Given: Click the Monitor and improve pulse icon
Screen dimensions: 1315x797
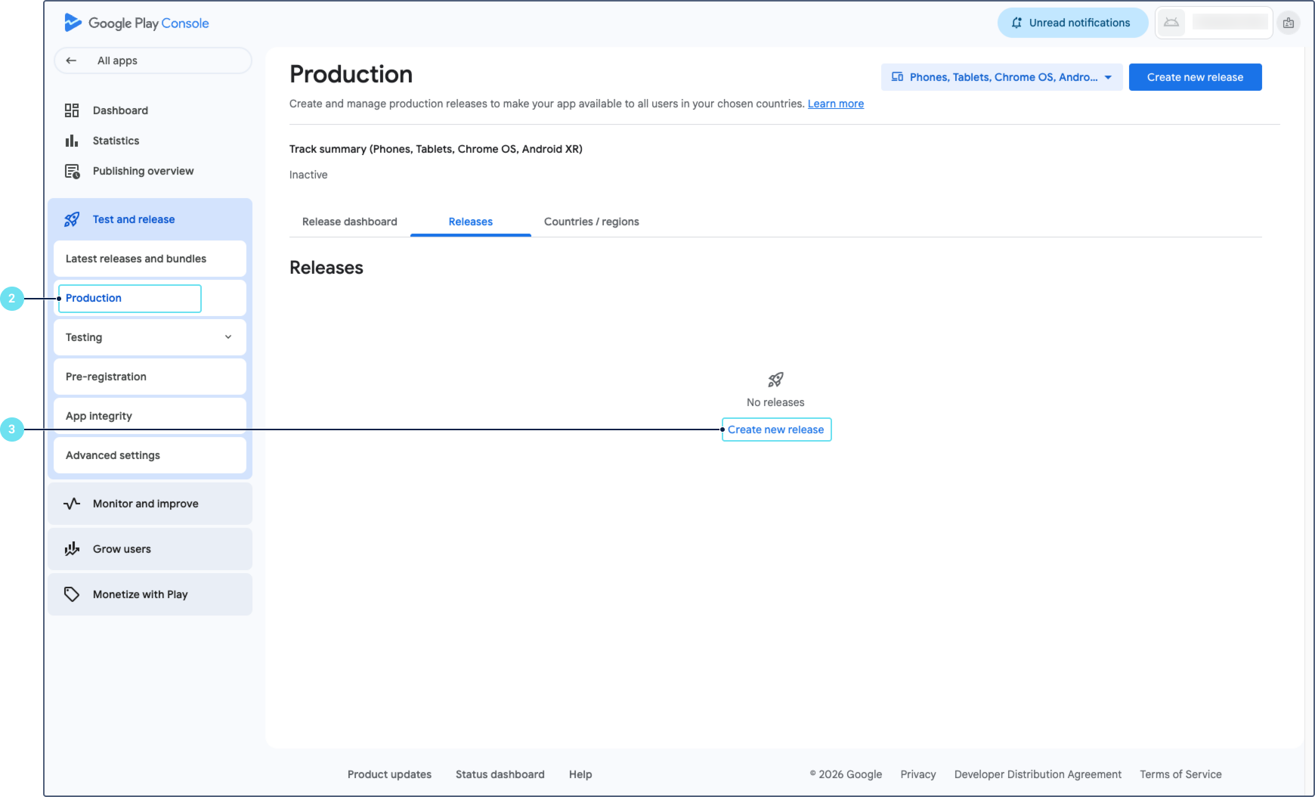Looking at the screenshot, I should [x=72, y=504].
